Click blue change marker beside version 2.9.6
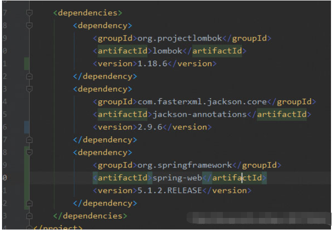The image size is (333, 230). (x=27, y=127)
